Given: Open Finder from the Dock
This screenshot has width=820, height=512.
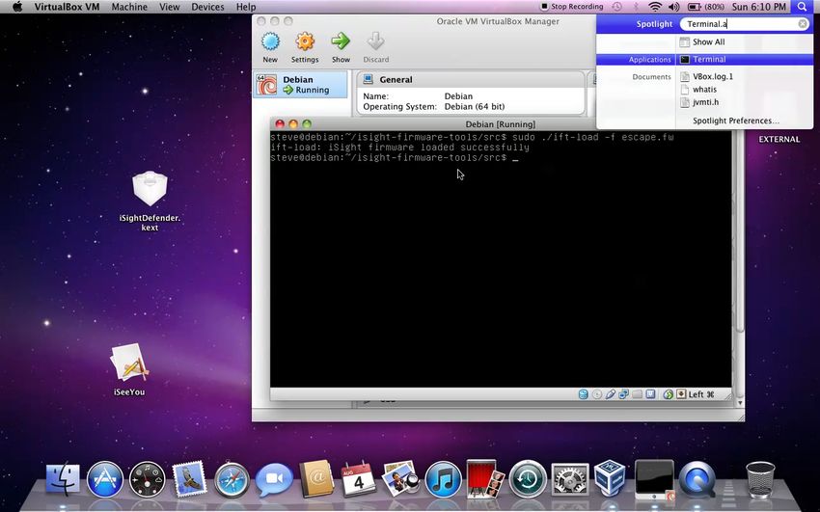Looking at the screenshot, I should 63,479.
